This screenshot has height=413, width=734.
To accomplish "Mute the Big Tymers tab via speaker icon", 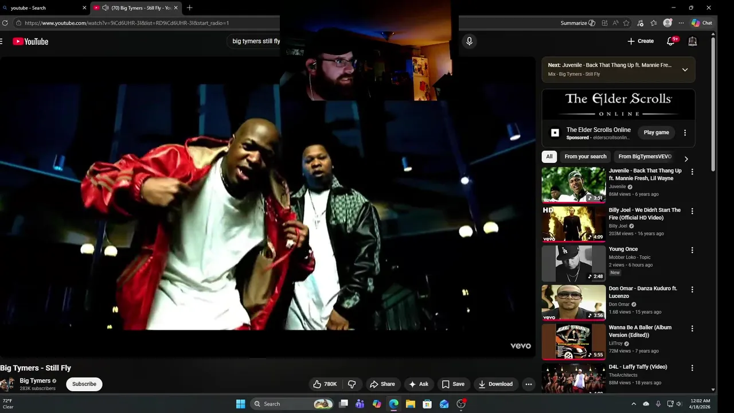I will (x=106, y=8).
